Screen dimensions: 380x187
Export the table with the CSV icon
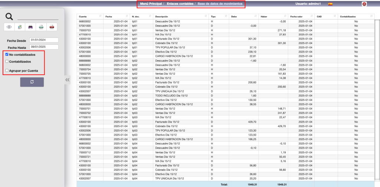[x=42, y=27]
